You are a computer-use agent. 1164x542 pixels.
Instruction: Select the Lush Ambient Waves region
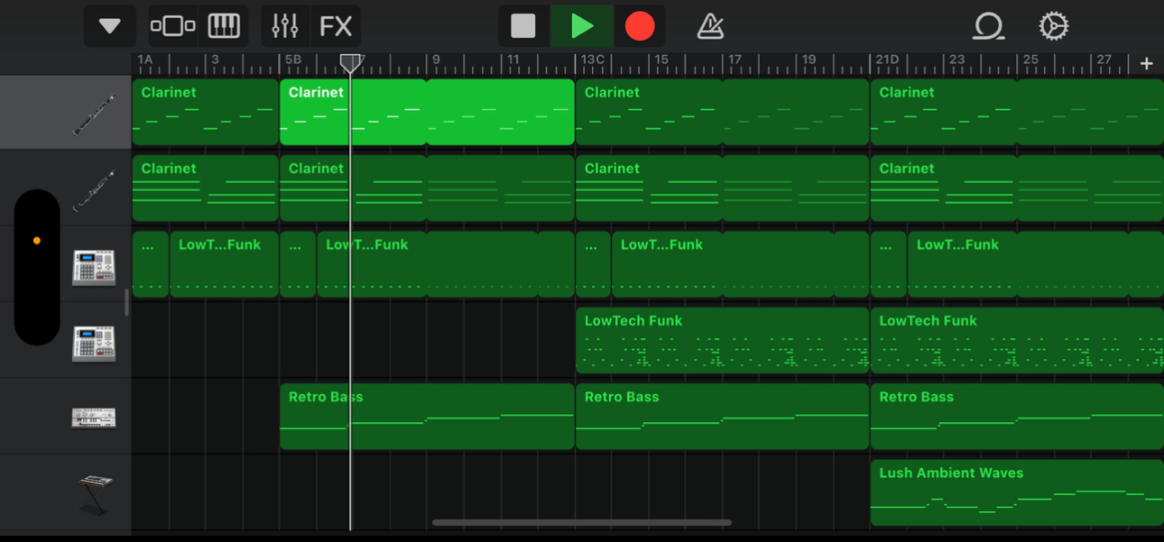point(1017,492)
